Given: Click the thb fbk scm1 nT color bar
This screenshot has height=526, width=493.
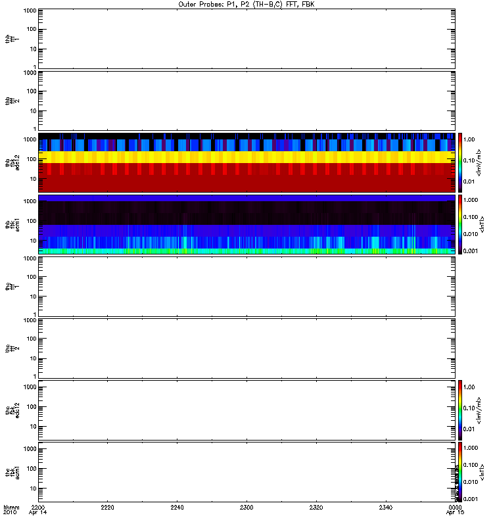Looking at the screenshot, I should 460,224.
